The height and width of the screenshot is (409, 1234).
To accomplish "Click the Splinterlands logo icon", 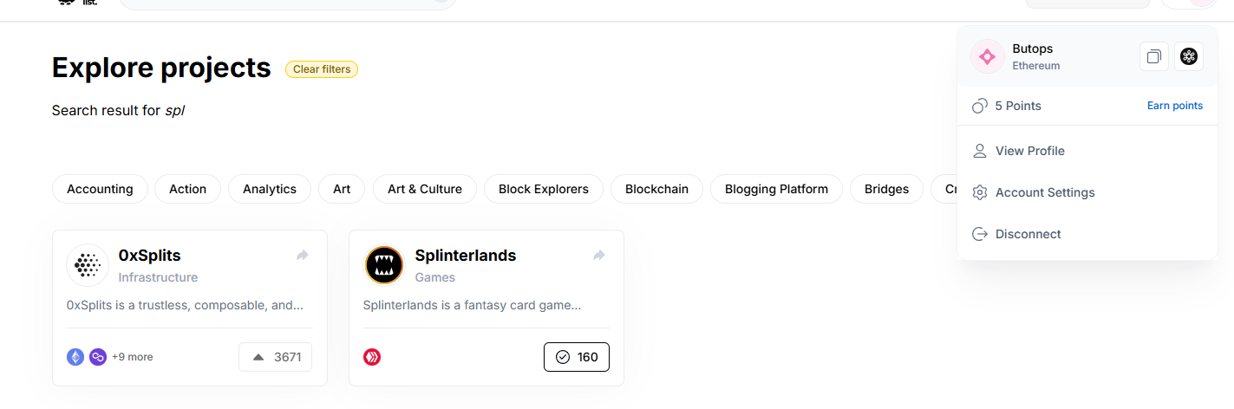I will pyautogui.click(x=384, y=265).
